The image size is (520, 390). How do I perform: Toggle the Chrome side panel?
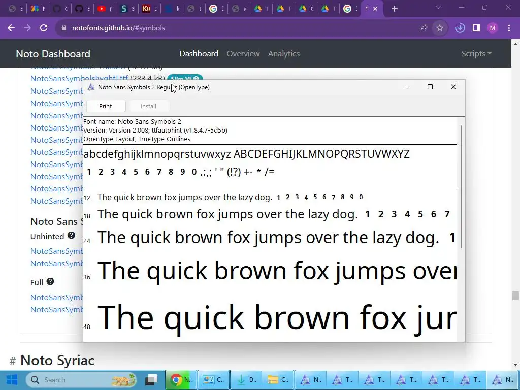click(x=476, y=28)
